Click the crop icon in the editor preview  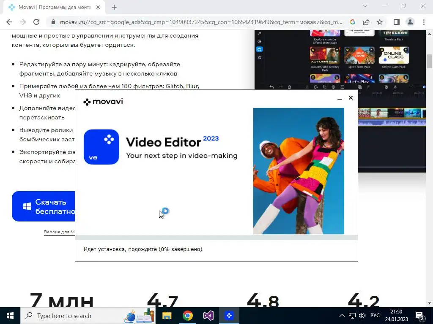click(324, 87)
